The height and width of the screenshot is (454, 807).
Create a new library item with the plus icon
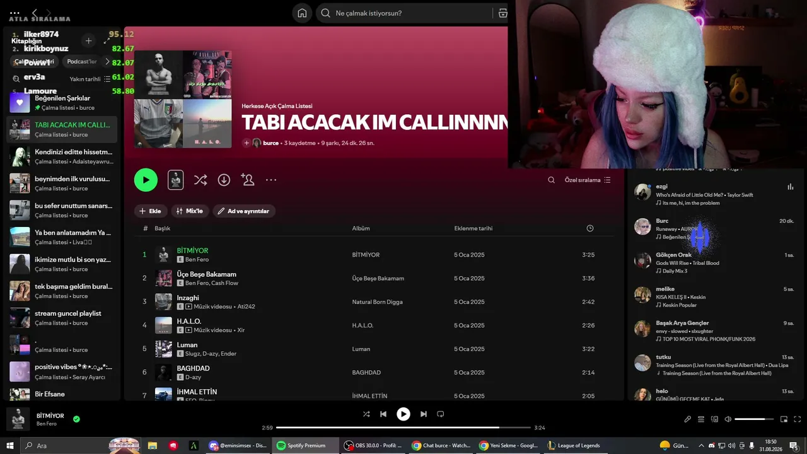click(x=88, y=41)
